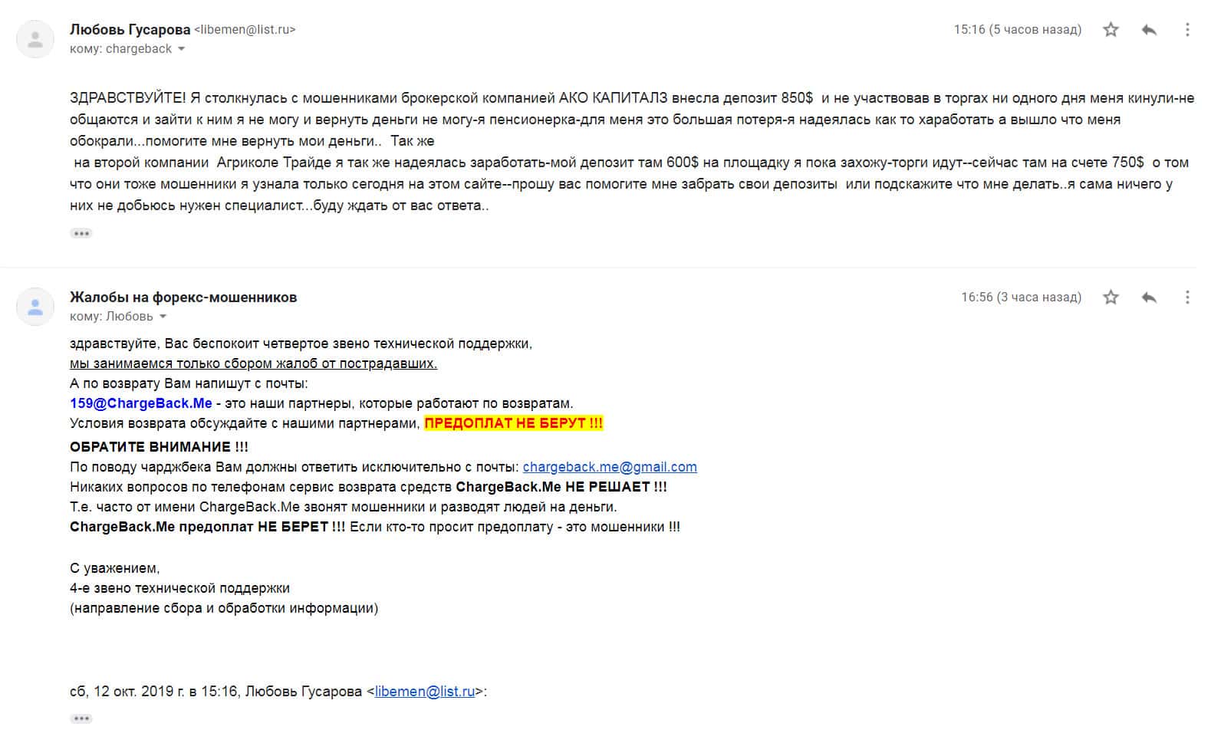
Task: Reply to the Жалобы на форекс-мошенников message
Action: coord(1149,298)
